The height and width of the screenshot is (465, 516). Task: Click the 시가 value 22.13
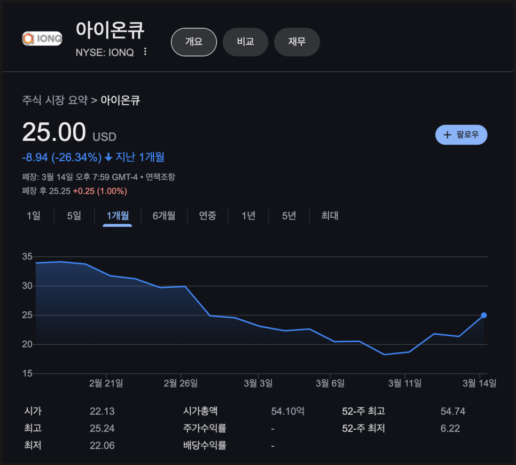click(x=102, y=411)
